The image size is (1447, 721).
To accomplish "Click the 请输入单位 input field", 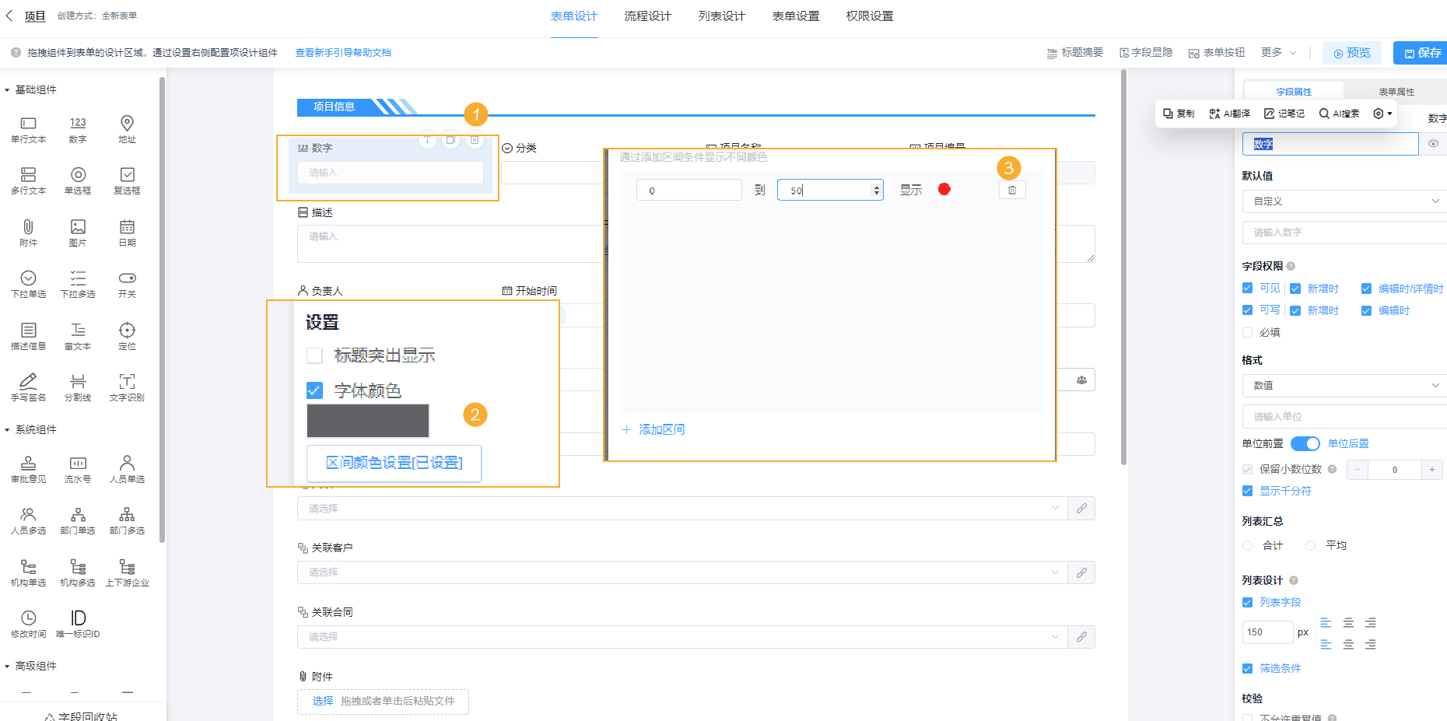I will (x=1344, y=416).
